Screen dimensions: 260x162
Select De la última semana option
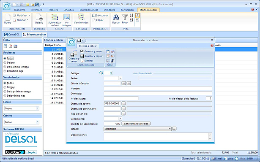pyautogui.click(x=5, y=67)
